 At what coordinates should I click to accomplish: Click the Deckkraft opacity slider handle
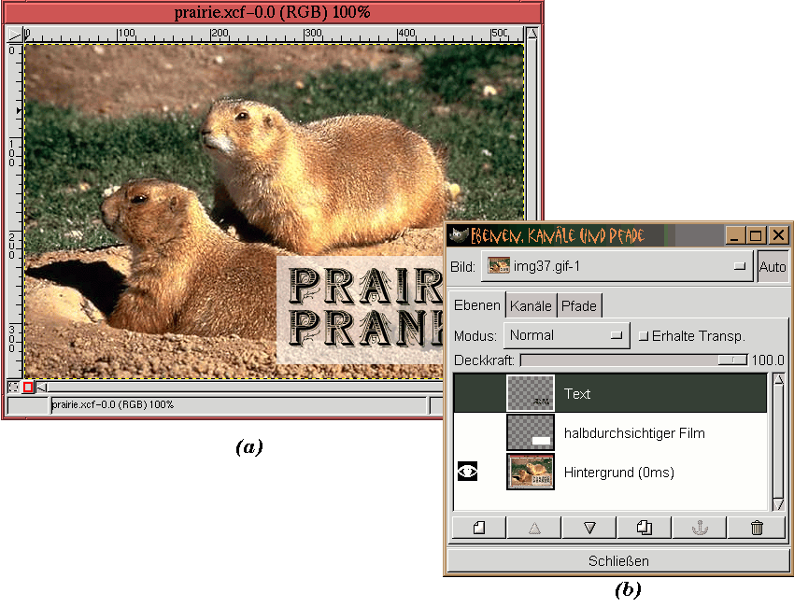click(731, 360)
